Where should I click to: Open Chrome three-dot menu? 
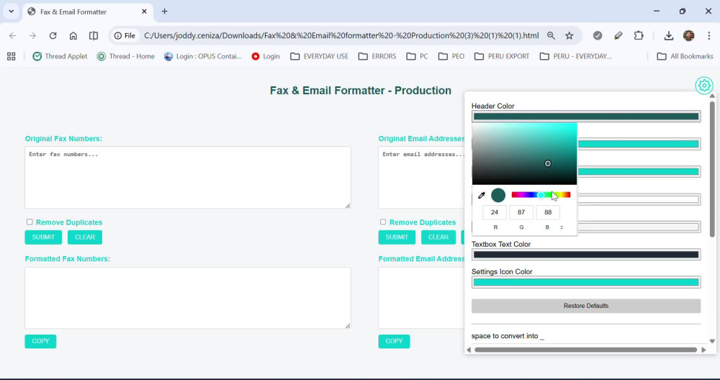(x=709, y=36)
